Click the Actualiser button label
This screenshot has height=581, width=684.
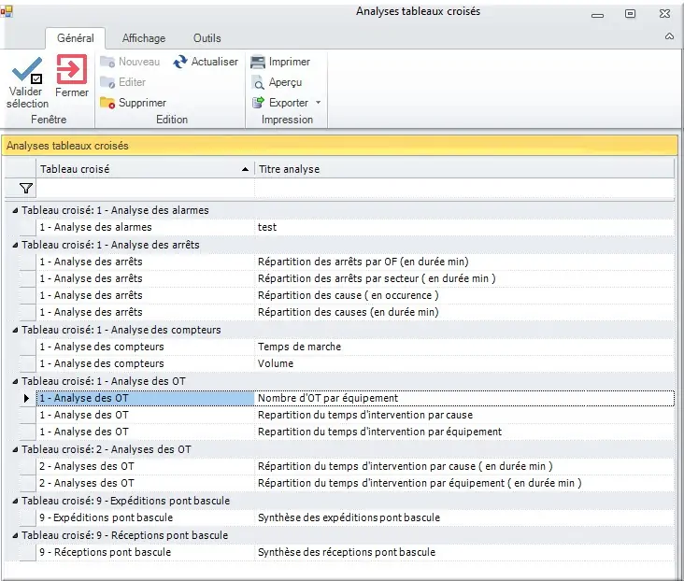[x=215, y=62]
